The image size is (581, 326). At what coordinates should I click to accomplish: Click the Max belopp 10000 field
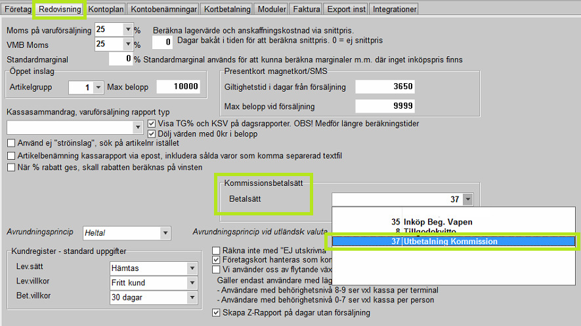[x=177, y=87]
